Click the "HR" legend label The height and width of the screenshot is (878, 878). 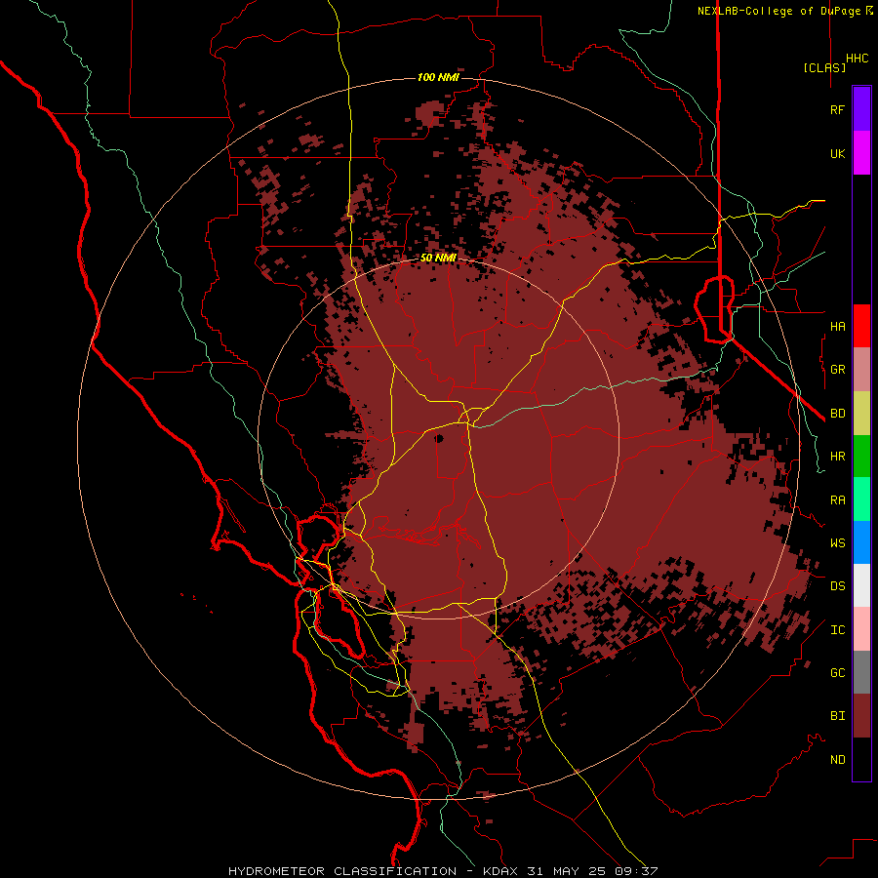[x=837, y=457]
